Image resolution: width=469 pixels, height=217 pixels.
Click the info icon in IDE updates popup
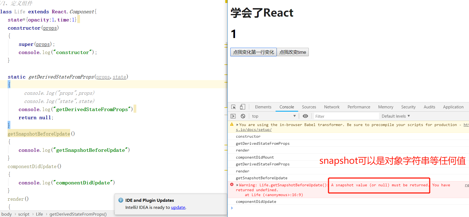pos(121,200)
